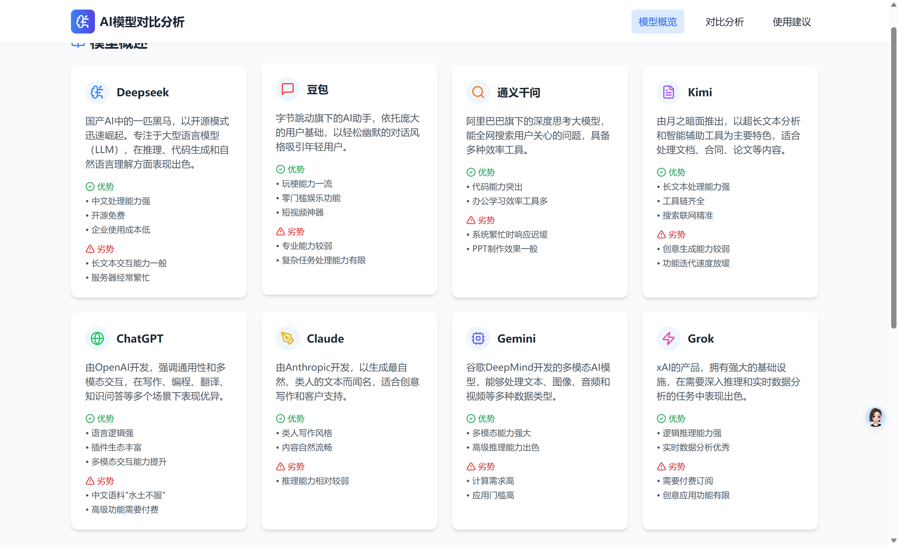Select the Gemini card title text
The height and width of the screenshot is (545, 898).
pos(516,338)
